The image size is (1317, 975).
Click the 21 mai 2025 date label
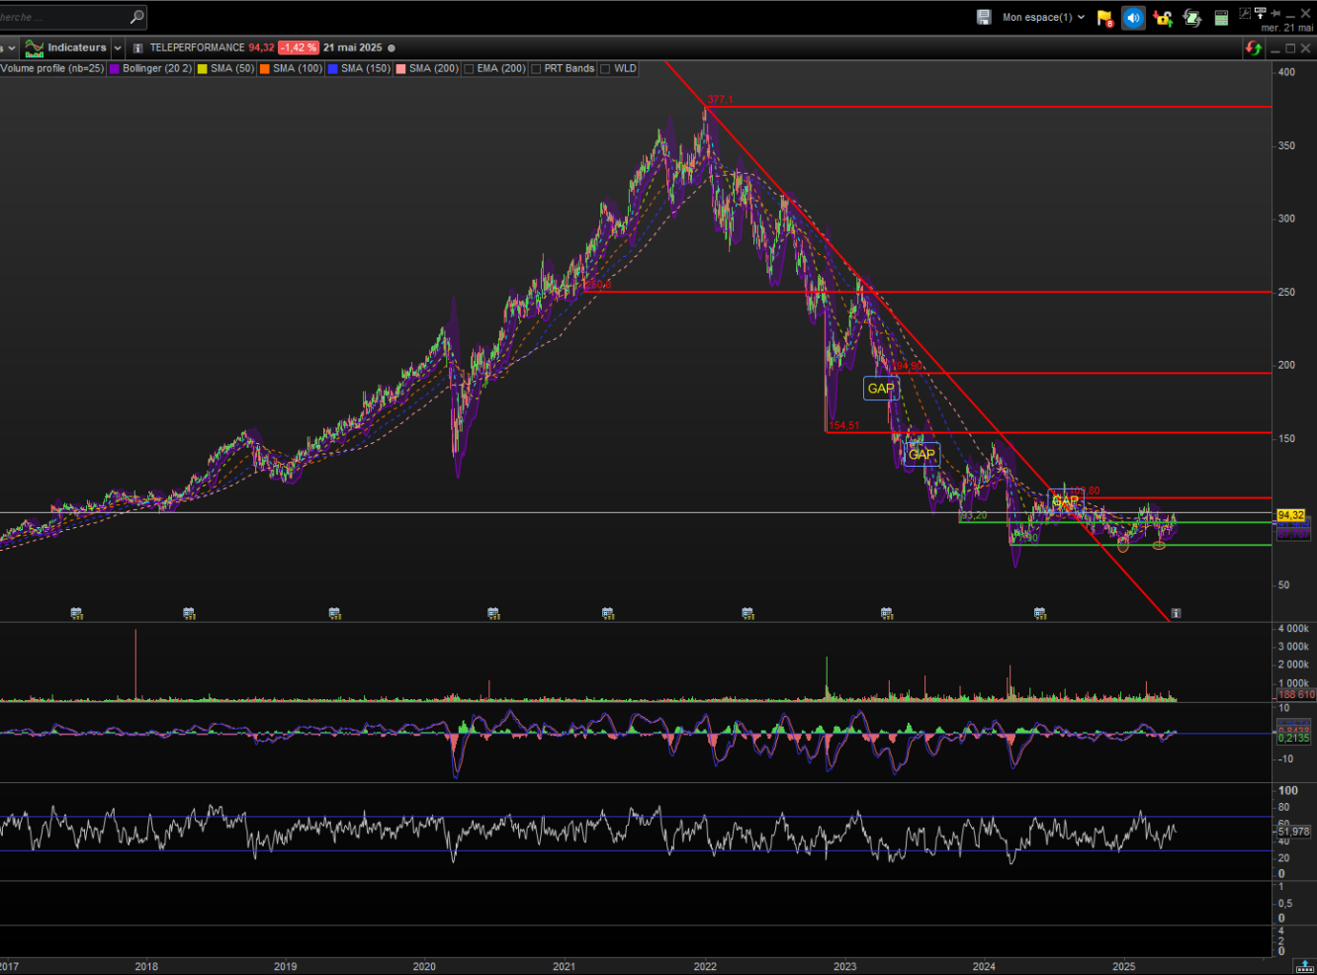[x=353, y=47]
